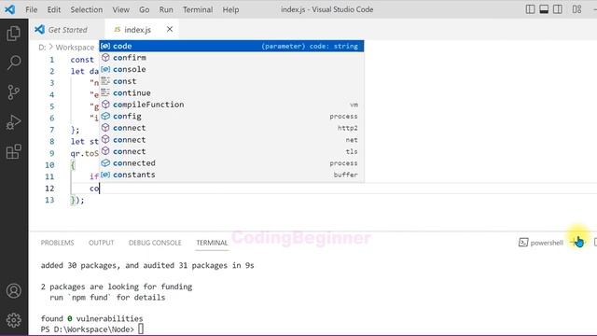This screenshot has width=597, height=336.
Task: Click the 'Workspace' breadcrumb segment
Action: [x=75, y=48]
